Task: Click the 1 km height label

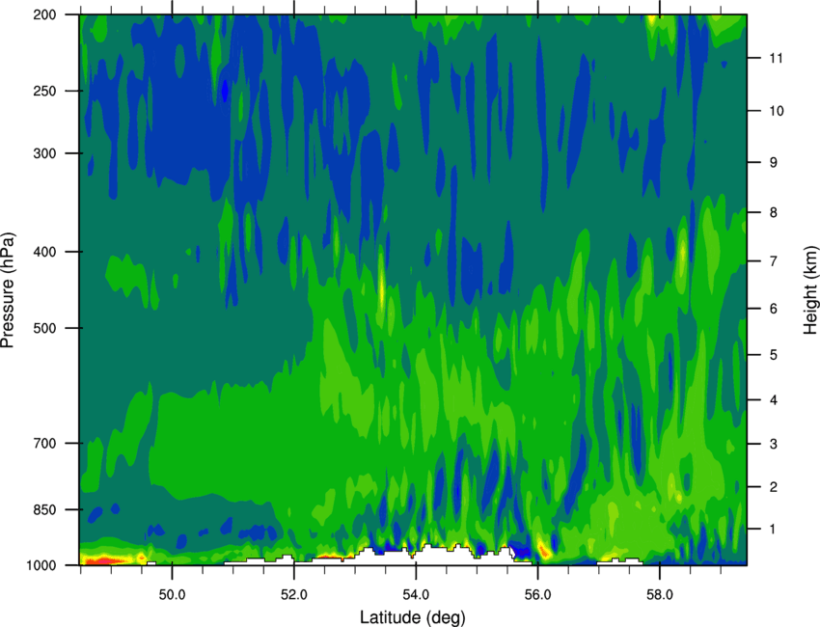Action: point(774,530)
